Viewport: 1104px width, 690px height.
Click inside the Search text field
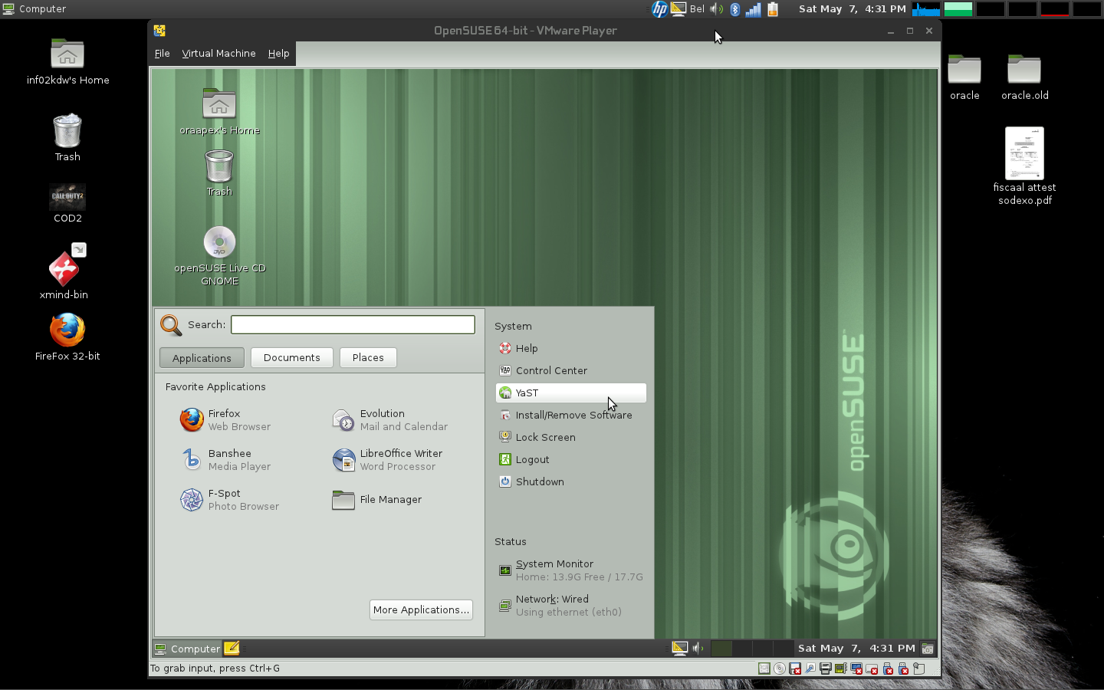pyautogui.click(x=352, y=324)
